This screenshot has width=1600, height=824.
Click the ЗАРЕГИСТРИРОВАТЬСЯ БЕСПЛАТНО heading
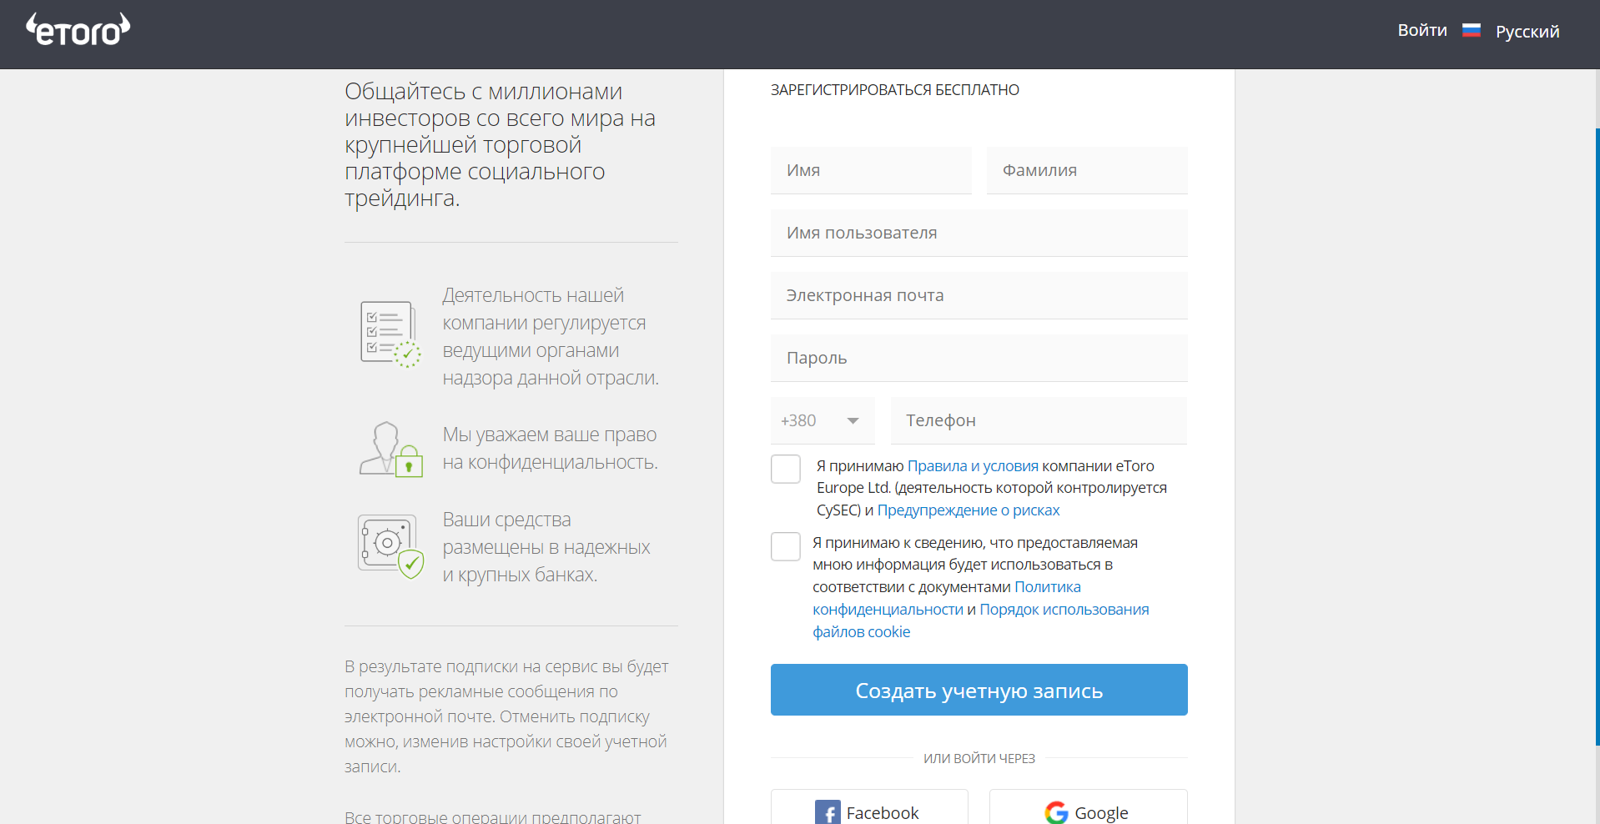coord(895,90)
